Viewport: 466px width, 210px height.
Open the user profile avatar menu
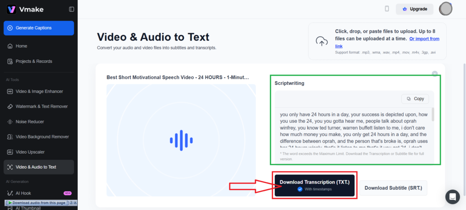[446, 9]
